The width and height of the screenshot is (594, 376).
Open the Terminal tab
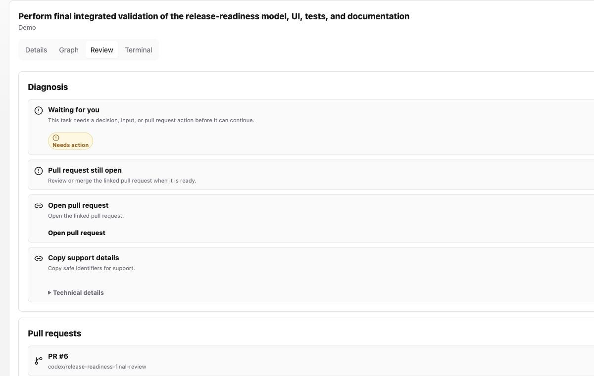(x=139, y=50)
